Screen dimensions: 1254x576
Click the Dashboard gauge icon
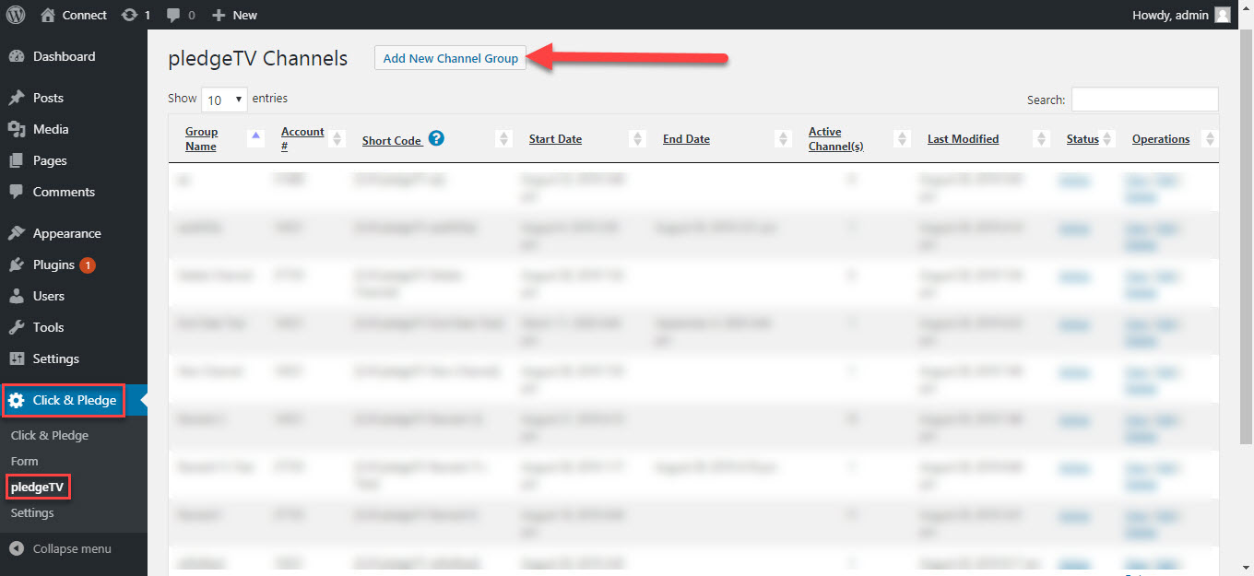[x=17, y=56]
